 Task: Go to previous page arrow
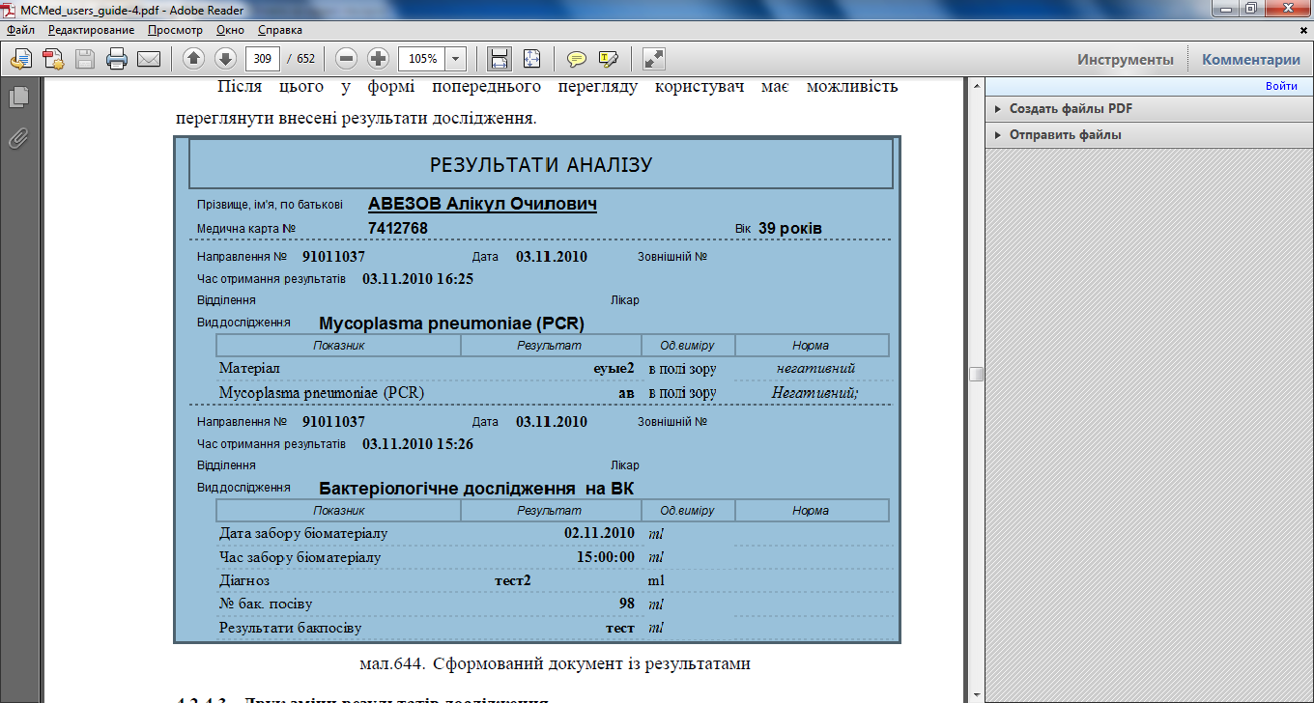193,59
